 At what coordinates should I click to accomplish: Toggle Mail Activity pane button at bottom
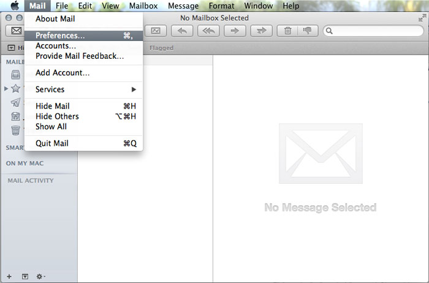click(25, 276)
